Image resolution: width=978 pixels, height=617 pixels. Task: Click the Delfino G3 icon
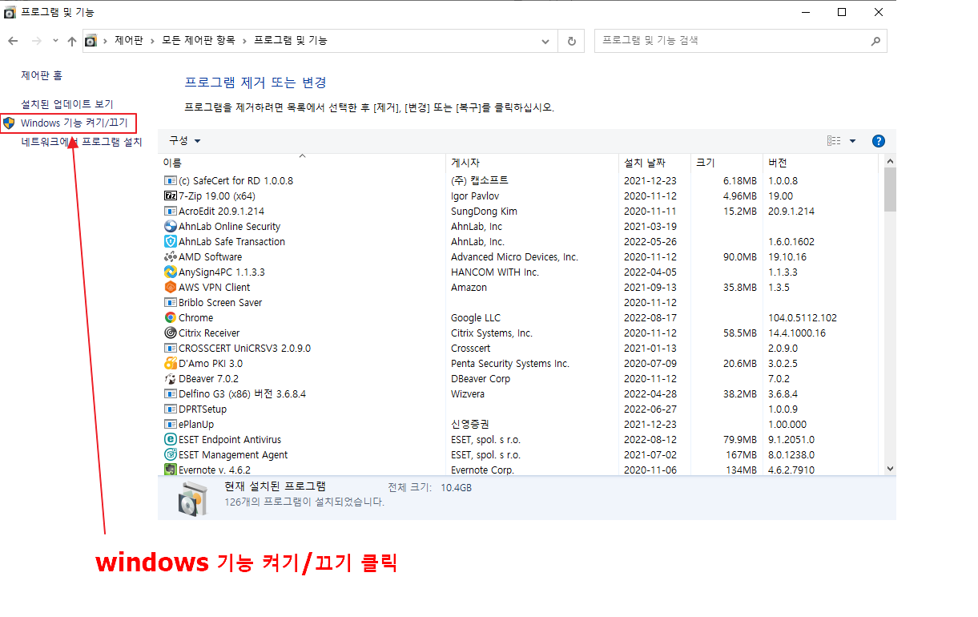(170, 393)
